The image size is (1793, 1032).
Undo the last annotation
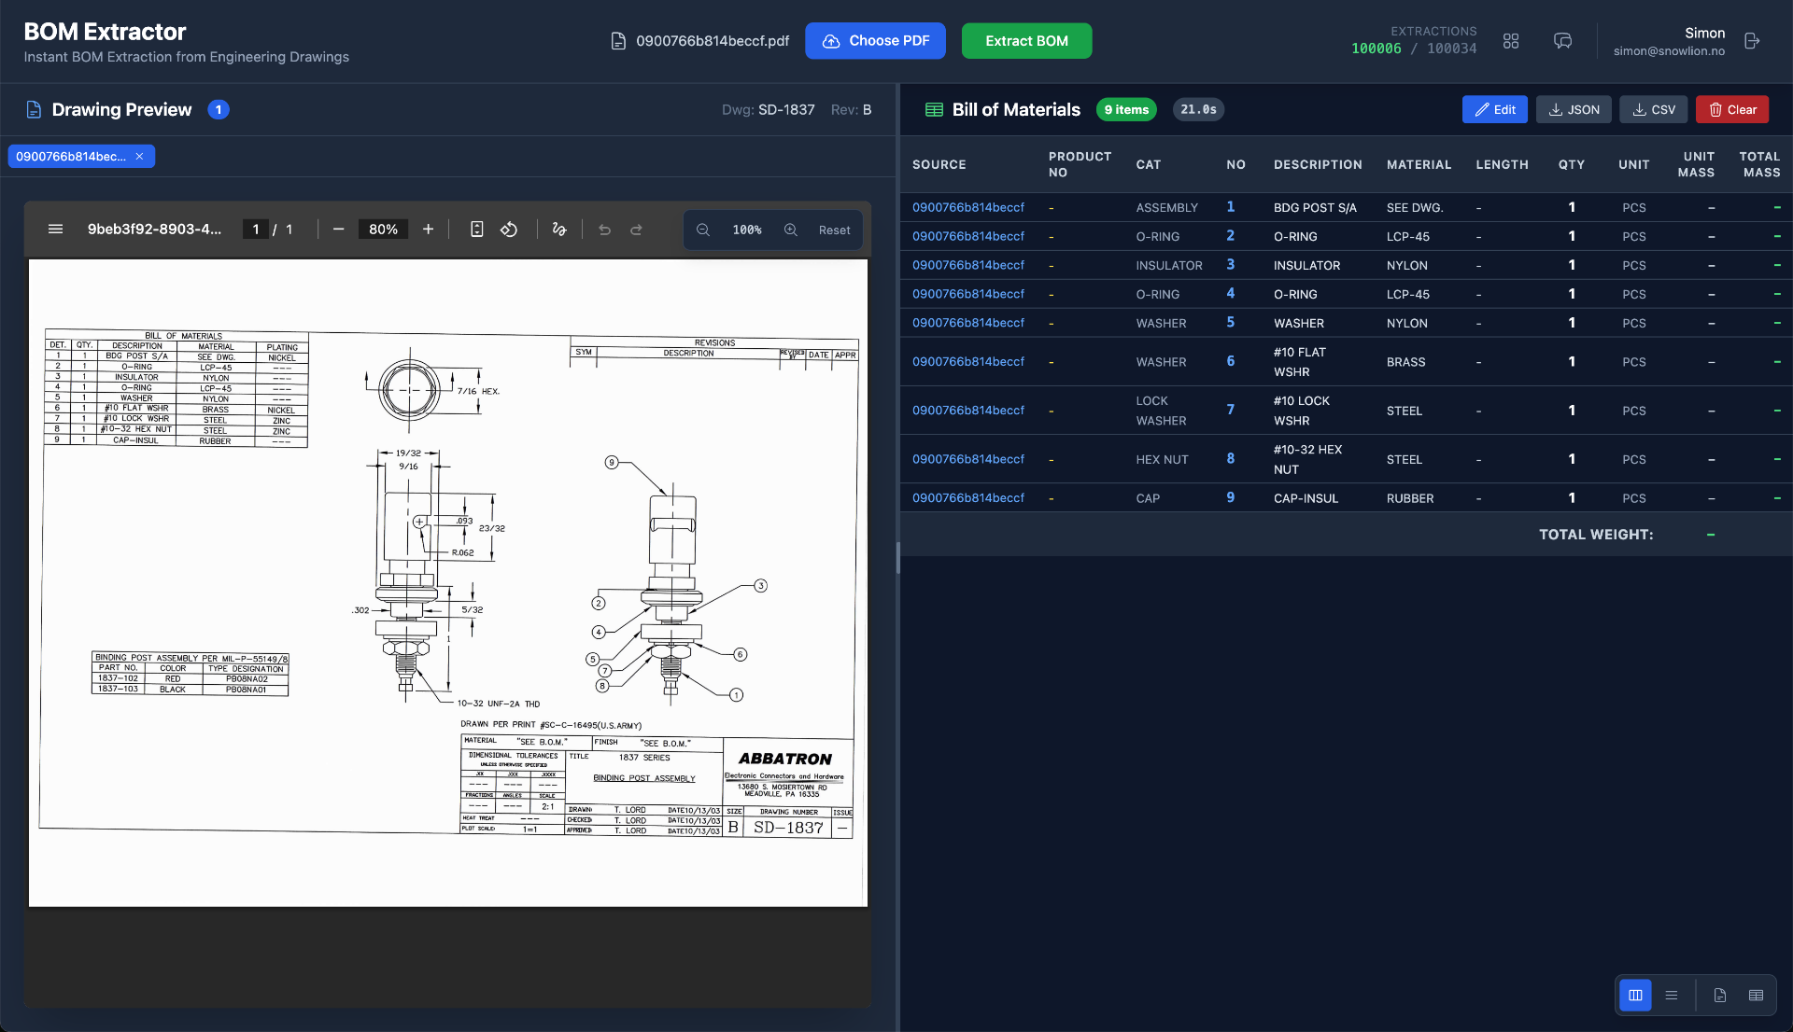tap(604, 230)
